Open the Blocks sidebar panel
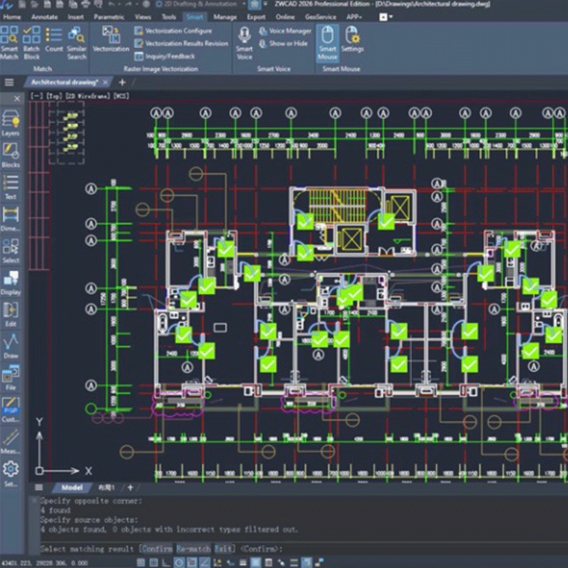Screen dimensions: 568x568 (x=10, y=155)
